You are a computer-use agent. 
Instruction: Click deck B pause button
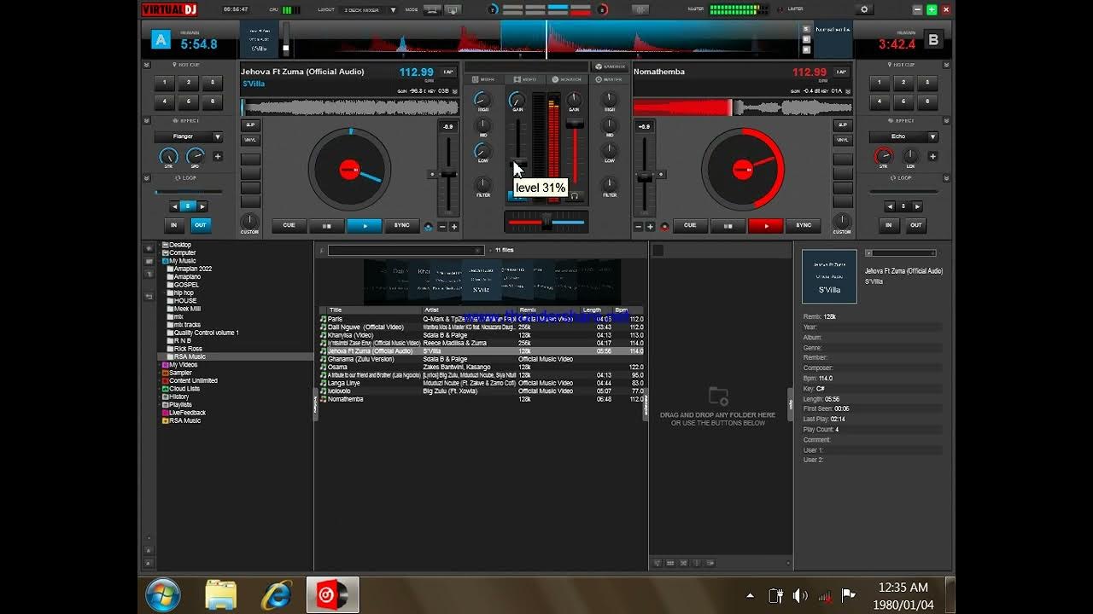tap(728, 226)
